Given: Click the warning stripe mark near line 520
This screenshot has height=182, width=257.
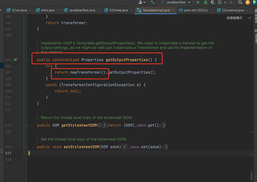Looking at the screenshot, I should [251, 131].
